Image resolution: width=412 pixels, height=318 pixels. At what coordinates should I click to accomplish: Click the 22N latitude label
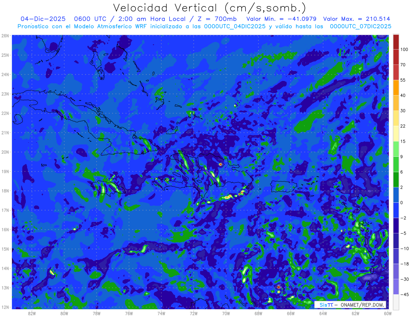coord(5,113)
